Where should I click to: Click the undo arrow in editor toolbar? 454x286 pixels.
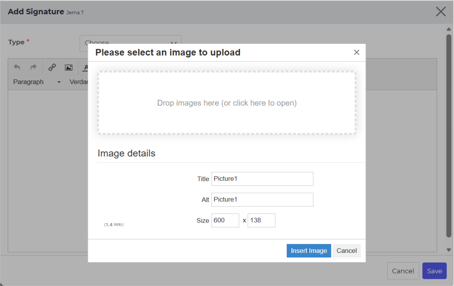(17, 68)
